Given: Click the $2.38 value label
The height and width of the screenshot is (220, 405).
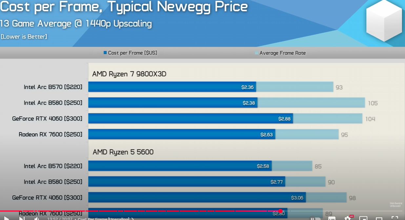Looking at the screenshot, I should [x=249, y=103].
